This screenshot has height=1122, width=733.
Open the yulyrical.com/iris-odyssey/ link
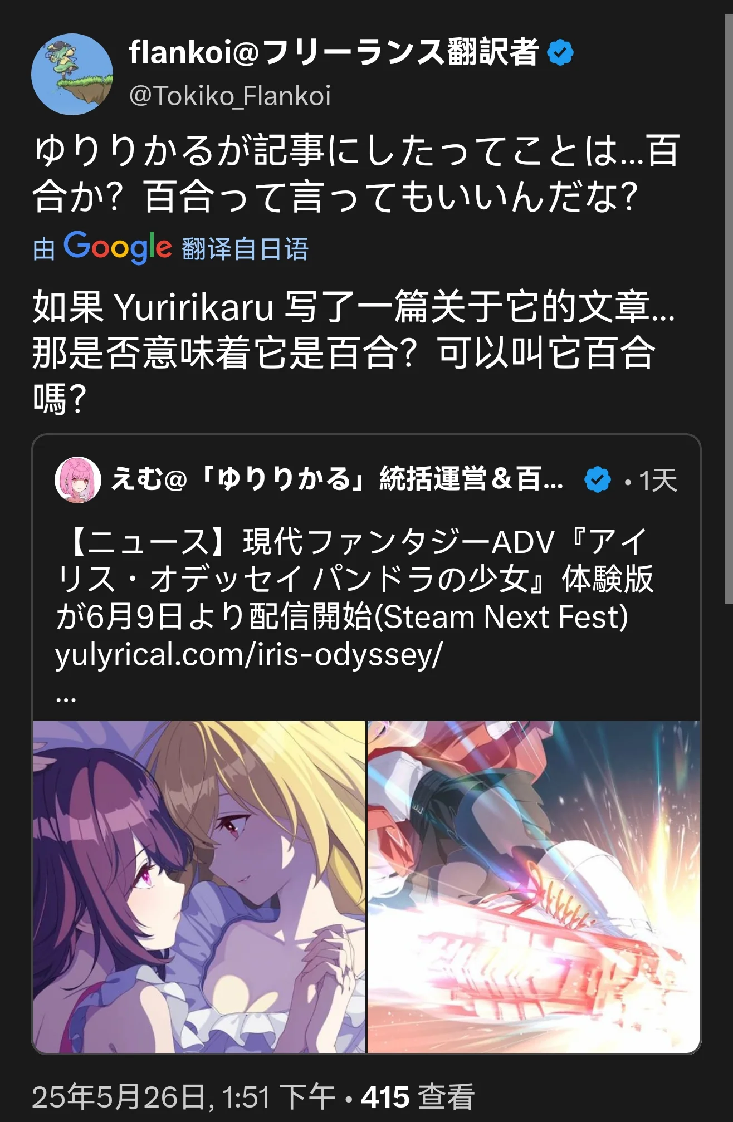(x=249, y=654)
